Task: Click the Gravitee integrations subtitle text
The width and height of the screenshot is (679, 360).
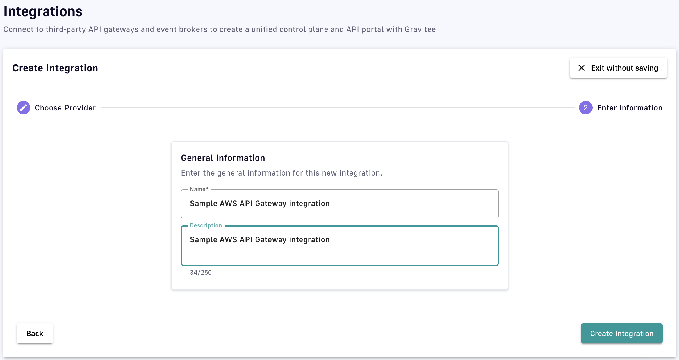Action: 219,29
